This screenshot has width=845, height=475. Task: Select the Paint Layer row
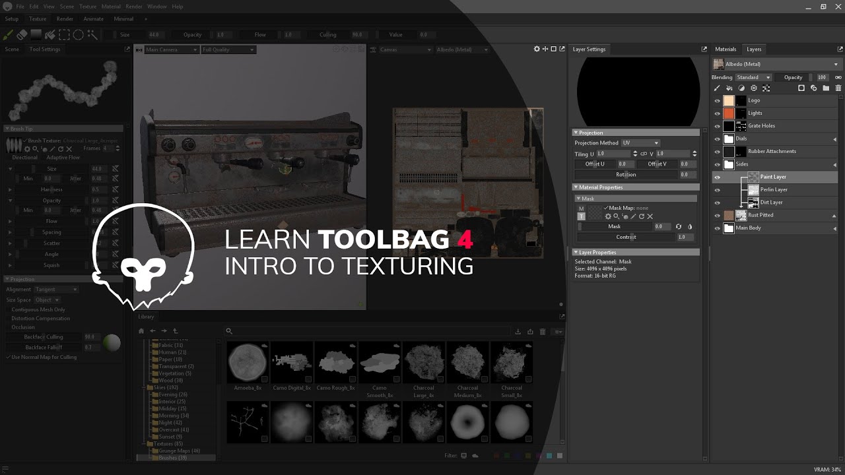pyautogui.click(x=776, y=177)
